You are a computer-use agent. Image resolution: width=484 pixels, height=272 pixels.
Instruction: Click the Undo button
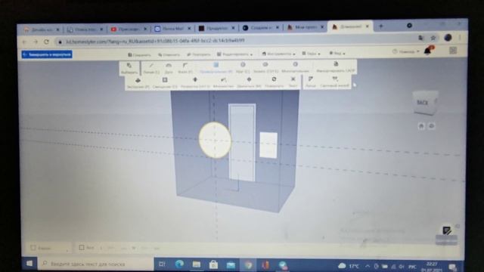point(169,55)
